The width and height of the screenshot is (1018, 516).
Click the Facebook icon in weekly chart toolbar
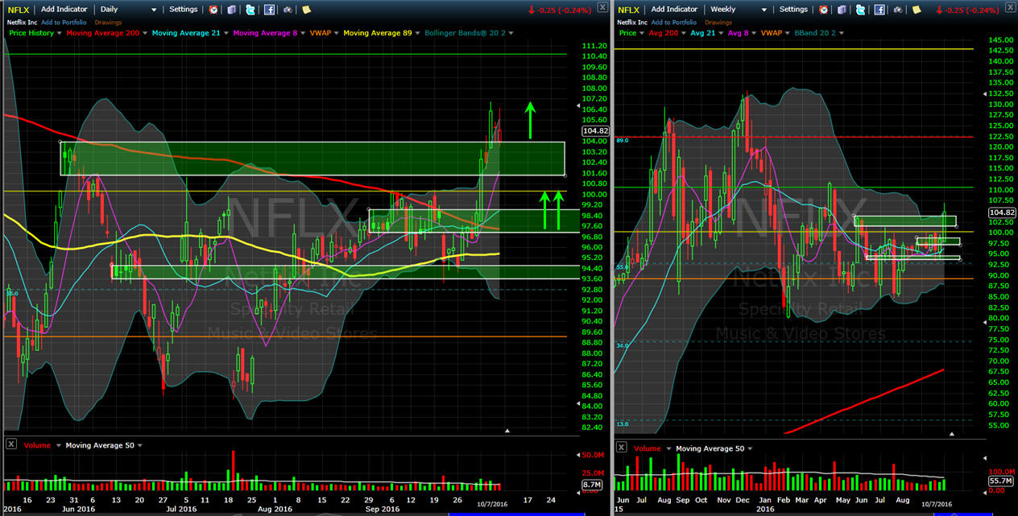[879, 10]
